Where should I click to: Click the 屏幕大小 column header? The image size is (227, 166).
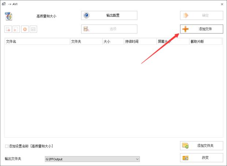tap(172, 41)
